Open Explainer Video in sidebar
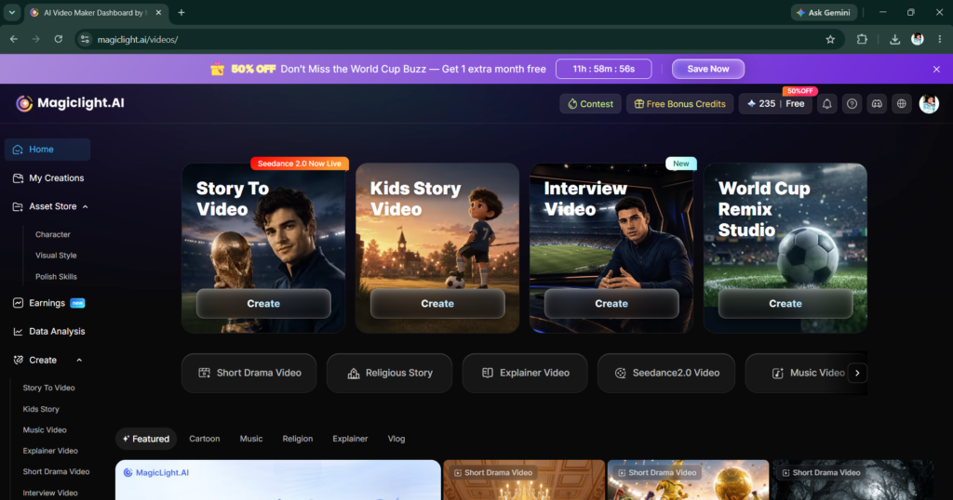This screenshot has height=500, width=953. click(x=50, y=451)
